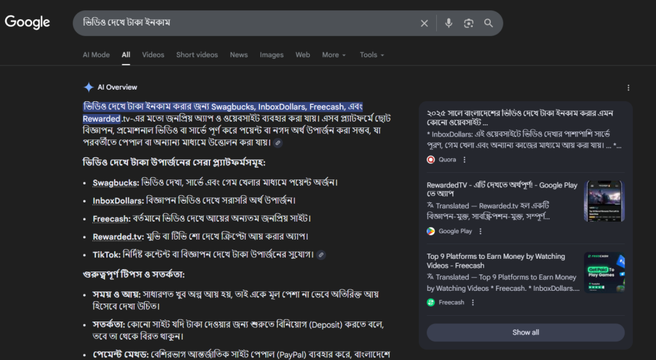Open three-dot menu next to Freecash
Viewport: 656px width, 360px height.
click(x=473, y=302)
